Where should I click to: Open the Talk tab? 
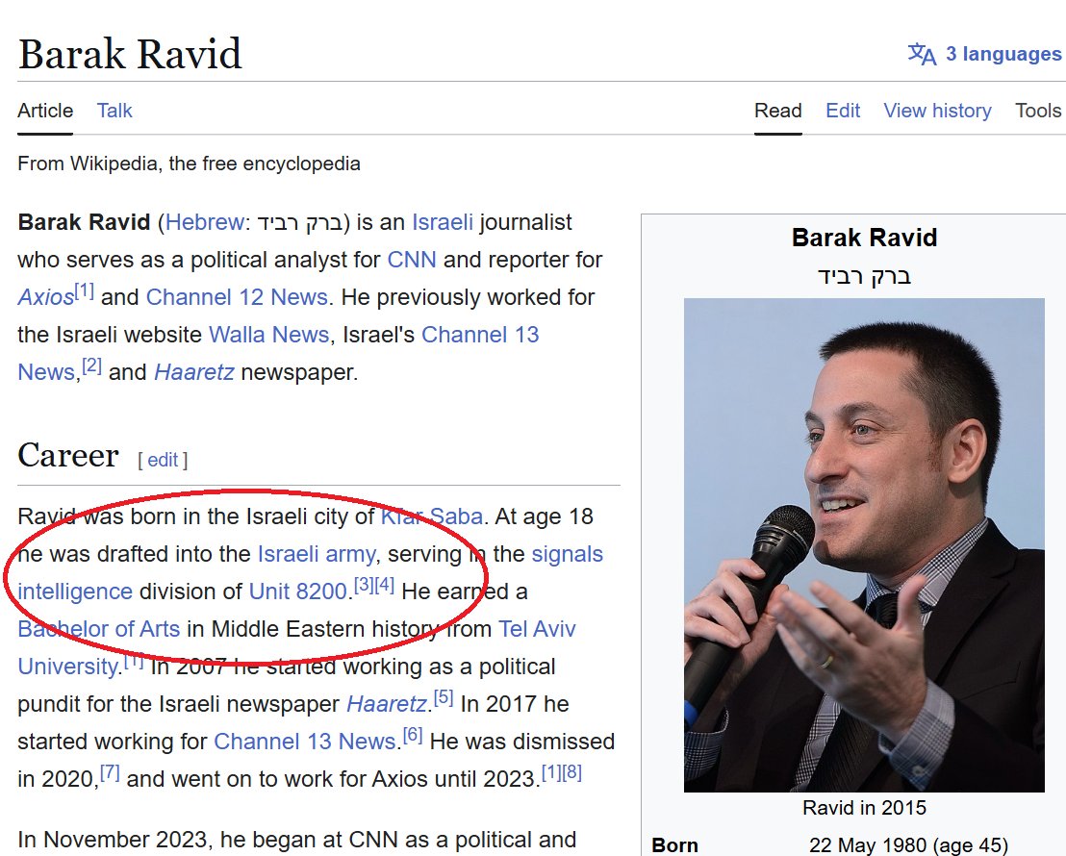[114, 111]
